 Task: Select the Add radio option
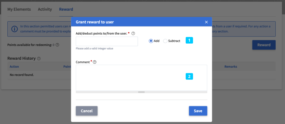tap(151, 41)
